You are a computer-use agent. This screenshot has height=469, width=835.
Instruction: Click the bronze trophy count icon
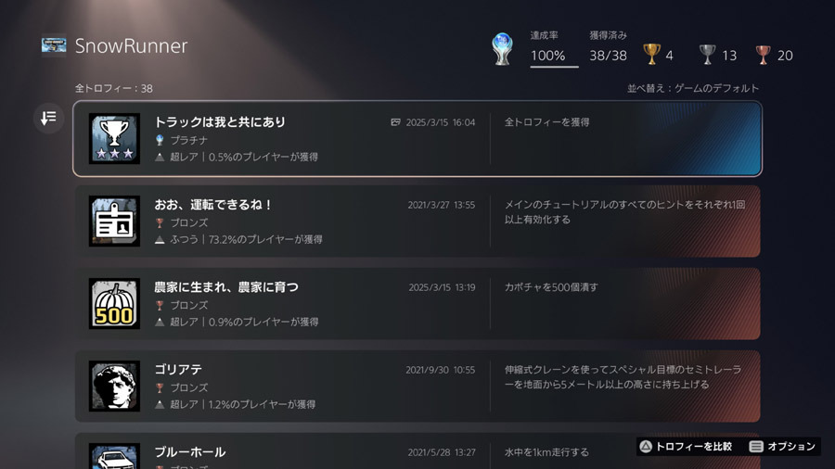[x=764, y=55]
